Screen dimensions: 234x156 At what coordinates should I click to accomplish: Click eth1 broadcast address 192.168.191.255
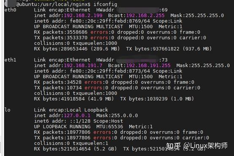148,66
